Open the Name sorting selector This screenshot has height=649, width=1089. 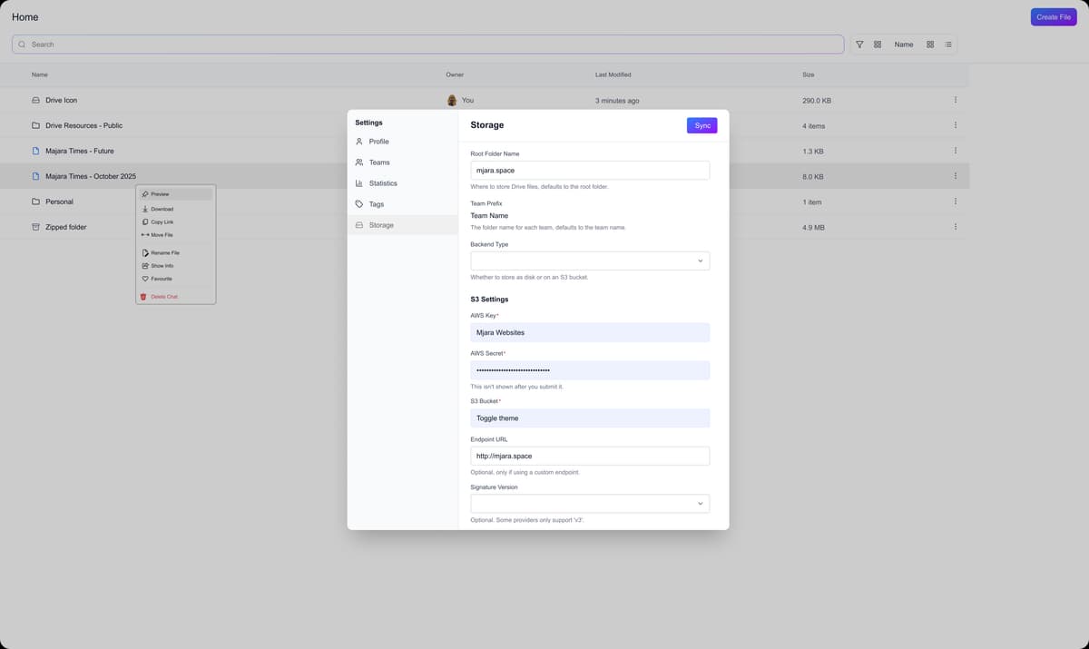[x=904, y=44]
